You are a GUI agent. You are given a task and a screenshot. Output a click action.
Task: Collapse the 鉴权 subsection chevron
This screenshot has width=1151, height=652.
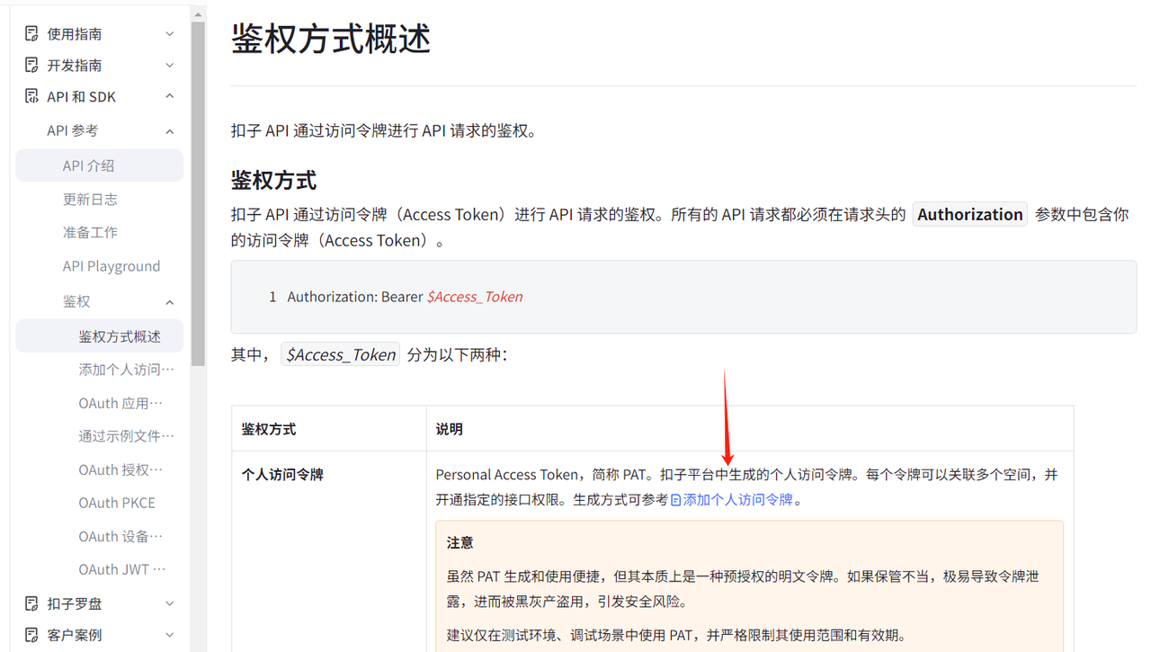(170, 302)
